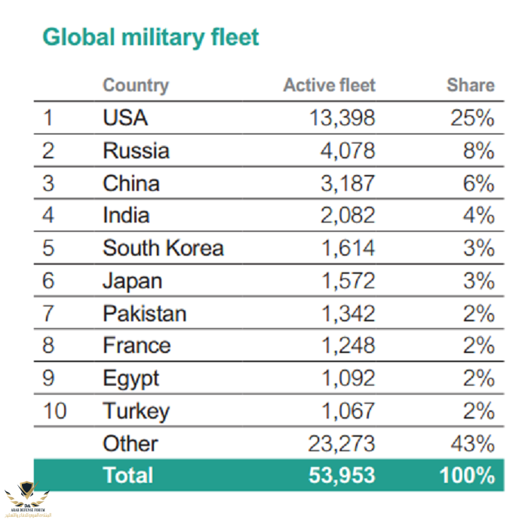Image resolution: width=519 pixels, height=519 pixels.
Task: Click the USA country name cell
Action: tap(125, 118)
